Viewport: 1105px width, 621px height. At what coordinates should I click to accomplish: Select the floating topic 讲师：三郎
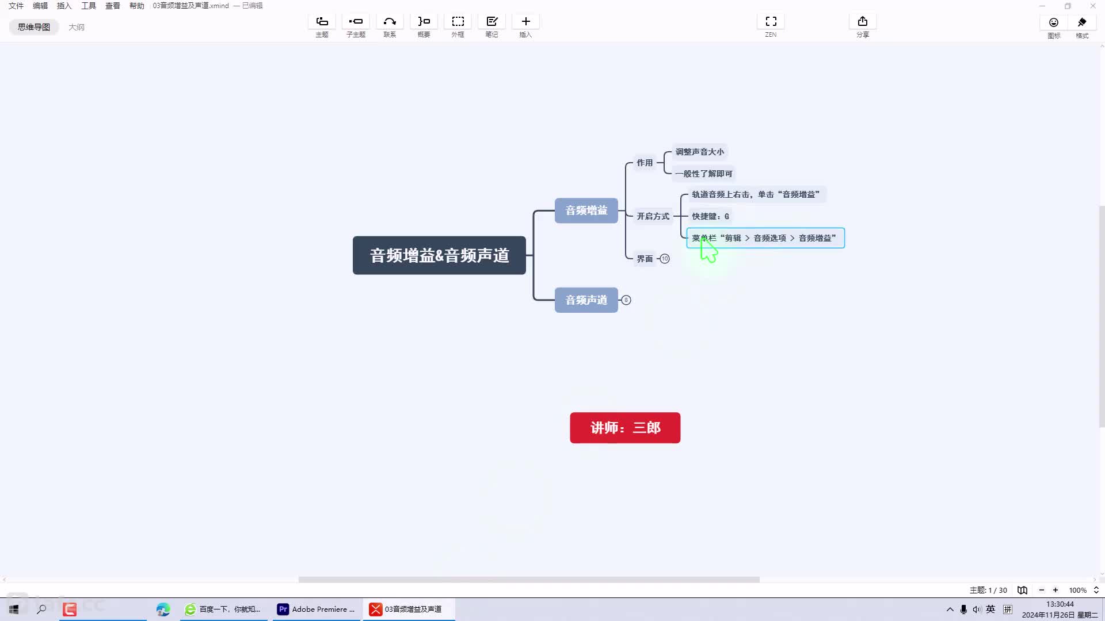[625, 428]
